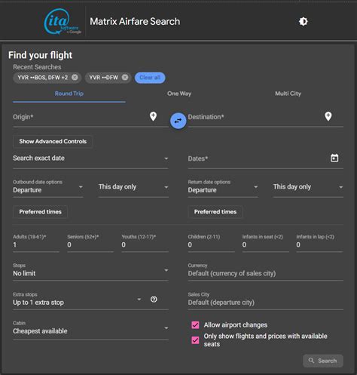Viewport: 357px width, 375px height.
Task: Open the nearby airports pin for Origin
Action: 153,116
